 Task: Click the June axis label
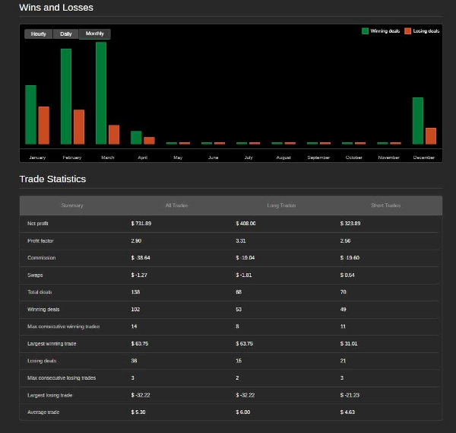point(213,158)
